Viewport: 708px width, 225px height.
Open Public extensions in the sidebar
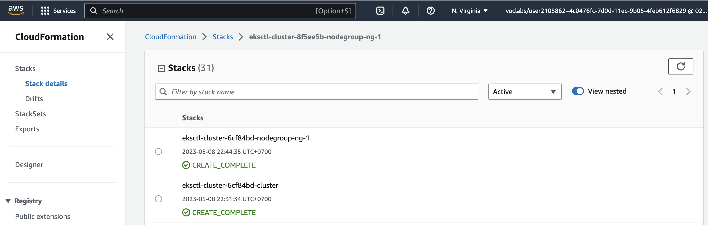coord(43,216)
